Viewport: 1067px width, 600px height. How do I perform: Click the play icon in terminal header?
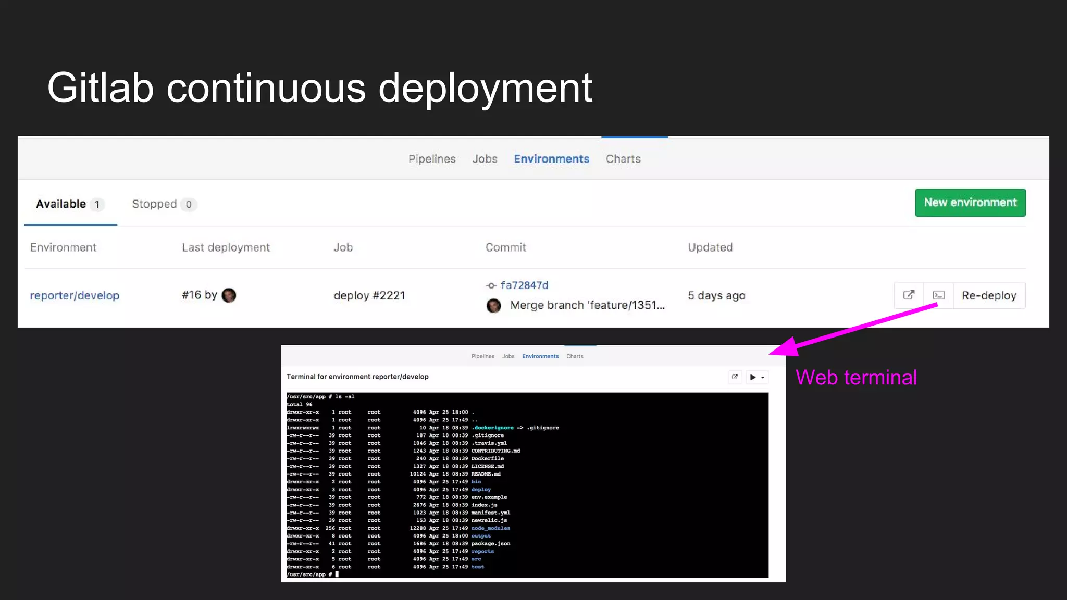[753, 377]
